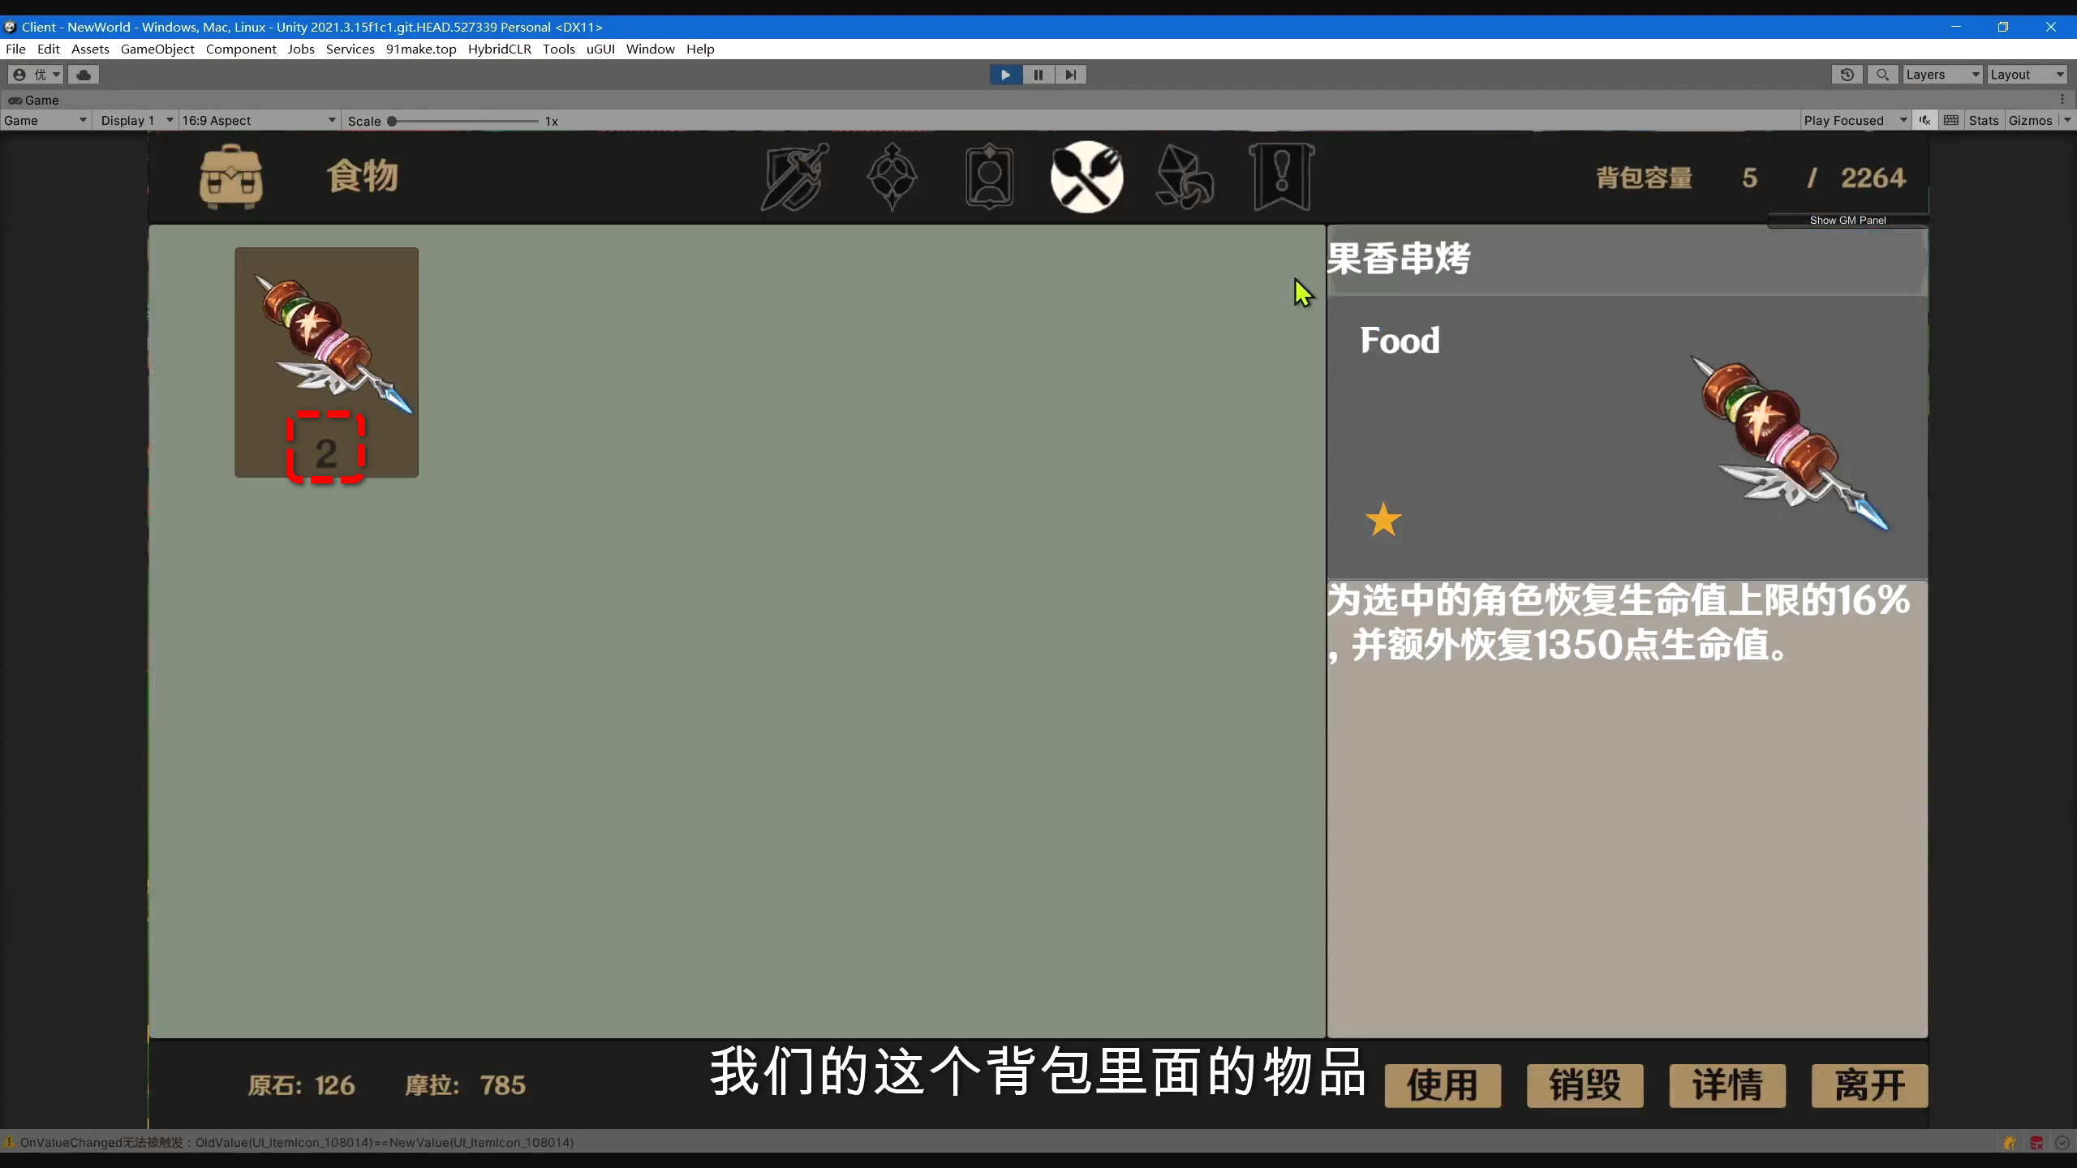Open the Layers dropdown
This screenshot has height=1168, width=2077.
[x=1942, y=75]
